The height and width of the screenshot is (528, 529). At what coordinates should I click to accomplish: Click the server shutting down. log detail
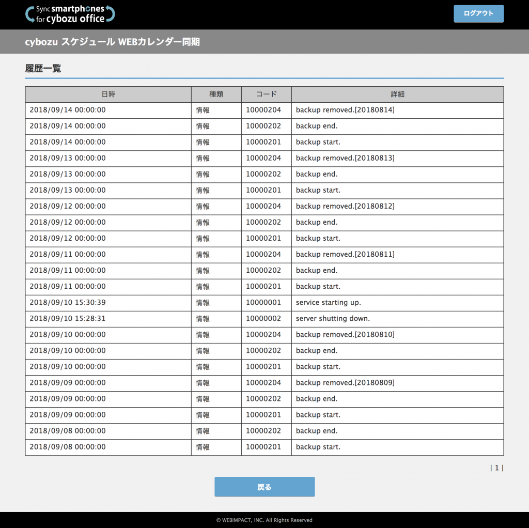coord(333,319)
